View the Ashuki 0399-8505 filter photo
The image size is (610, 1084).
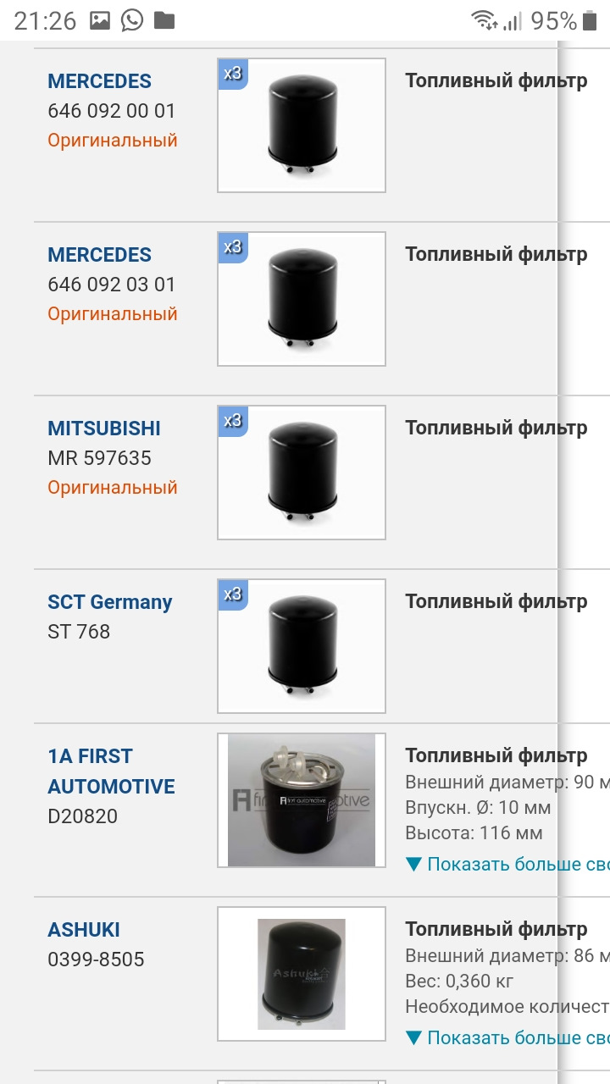tap(302, 974)
